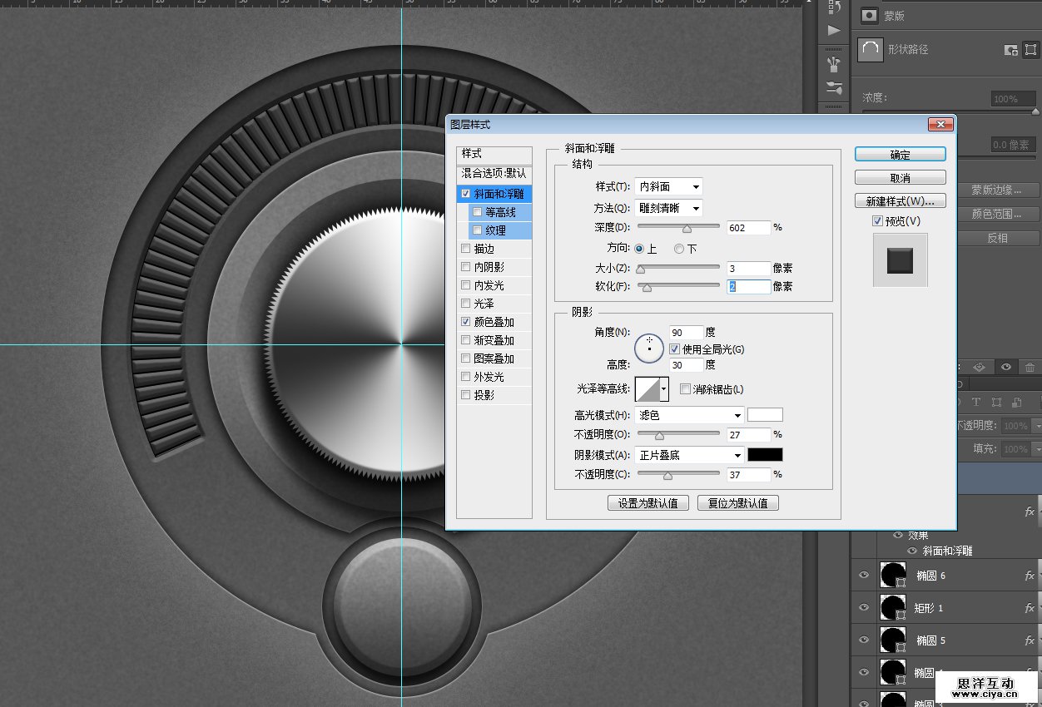This screenshot has height=707, width=1042.
Task: Click the type layer filter T icon
Action: click(976, 403)
